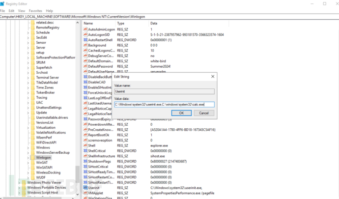
Task: Select the TokenBroker key
Action: (x=45, y=92)
